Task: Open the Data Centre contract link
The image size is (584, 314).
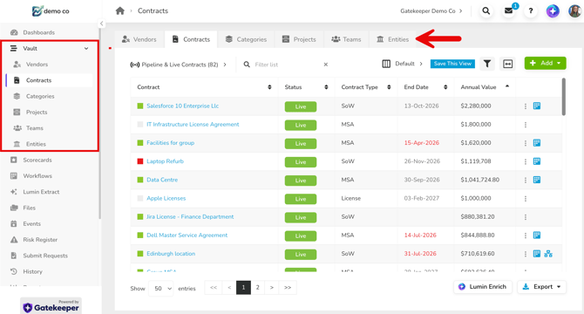Action: point(162,180)
